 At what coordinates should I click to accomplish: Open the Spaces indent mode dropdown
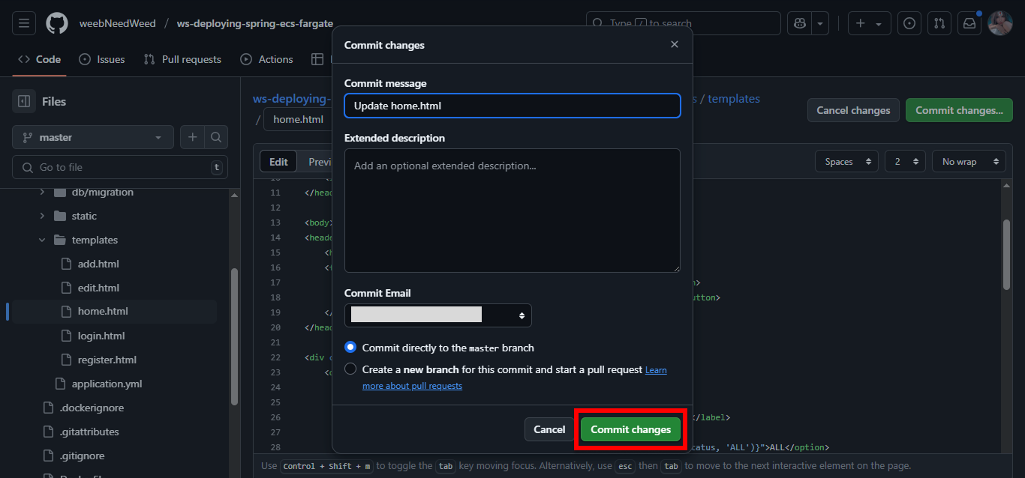846,162
